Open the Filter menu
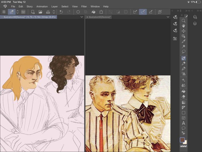Image resolution: width=202 pixels, height=152 pixels. [x=84, y=7]
